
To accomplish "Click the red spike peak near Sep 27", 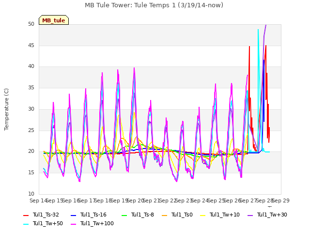I will point(249,47).
